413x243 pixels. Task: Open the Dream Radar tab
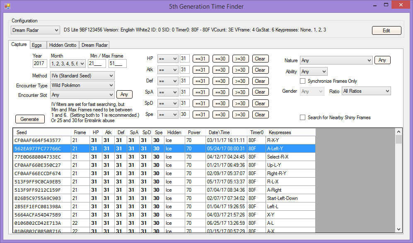[94, 45]
